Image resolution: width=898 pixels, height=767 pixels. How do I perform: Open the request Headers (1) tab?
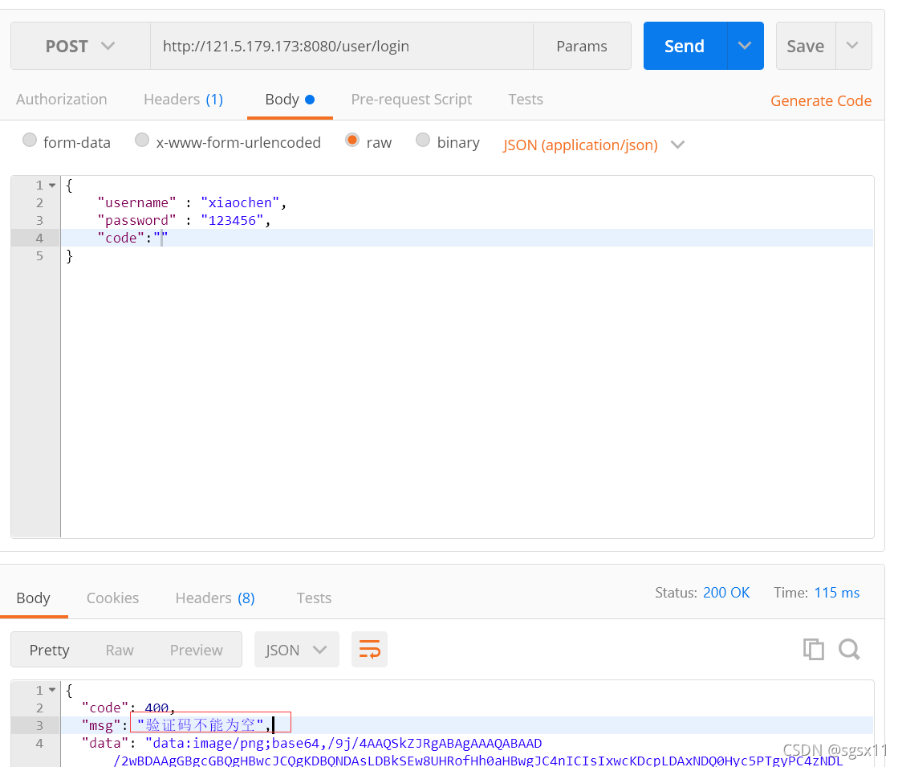click(183, 99)
